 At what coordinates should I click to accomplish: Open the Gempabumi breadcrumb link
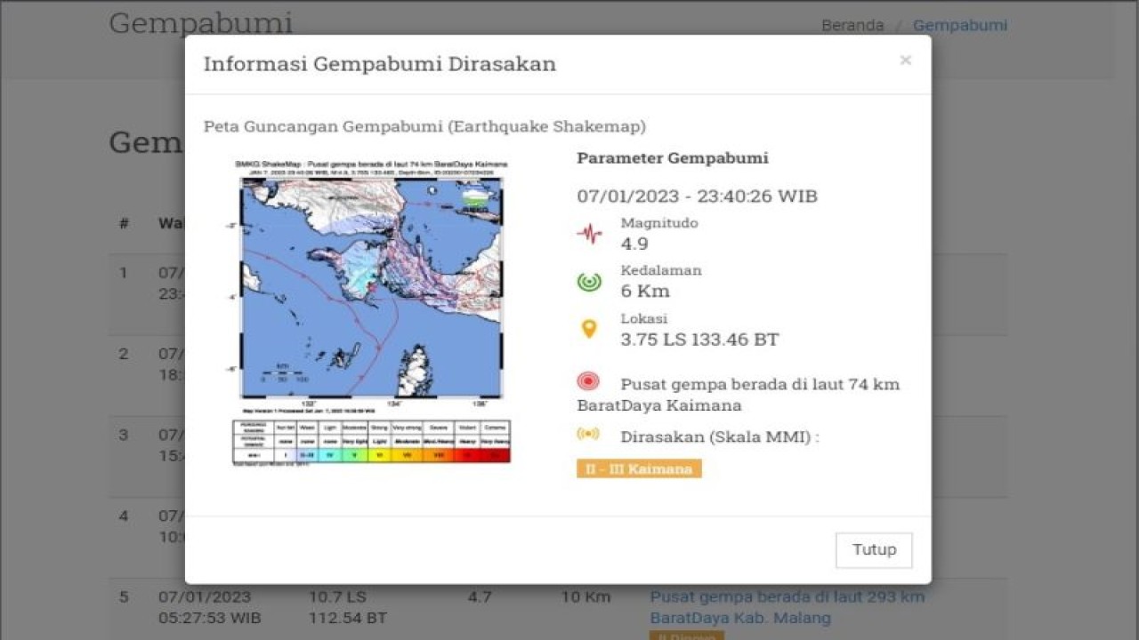coord(959,25)
